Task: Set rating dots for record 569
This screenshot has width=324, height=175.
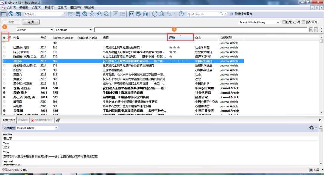Action: pos(178,61)
